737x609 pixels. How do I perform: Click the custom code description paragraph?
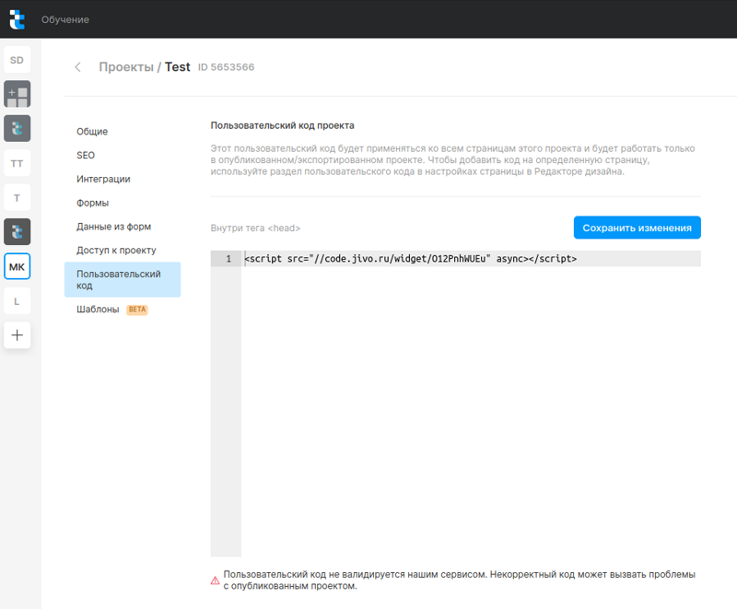[452, 159]
